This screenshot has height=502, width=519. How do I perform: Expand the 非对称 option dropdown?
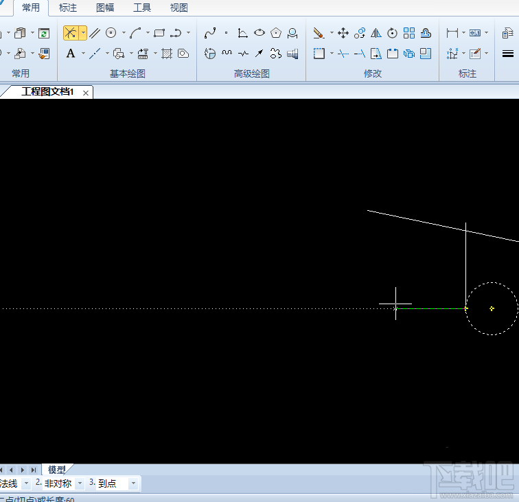pos(79,483)
